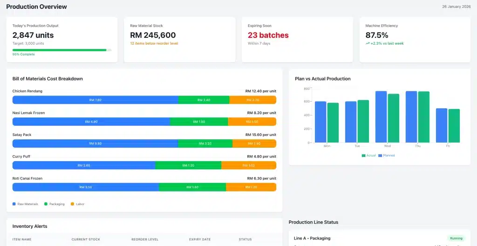Screen dimensions: 477x246
Task: Click the 'RM 12.40 per unit' cost
Action: [261, 91]
